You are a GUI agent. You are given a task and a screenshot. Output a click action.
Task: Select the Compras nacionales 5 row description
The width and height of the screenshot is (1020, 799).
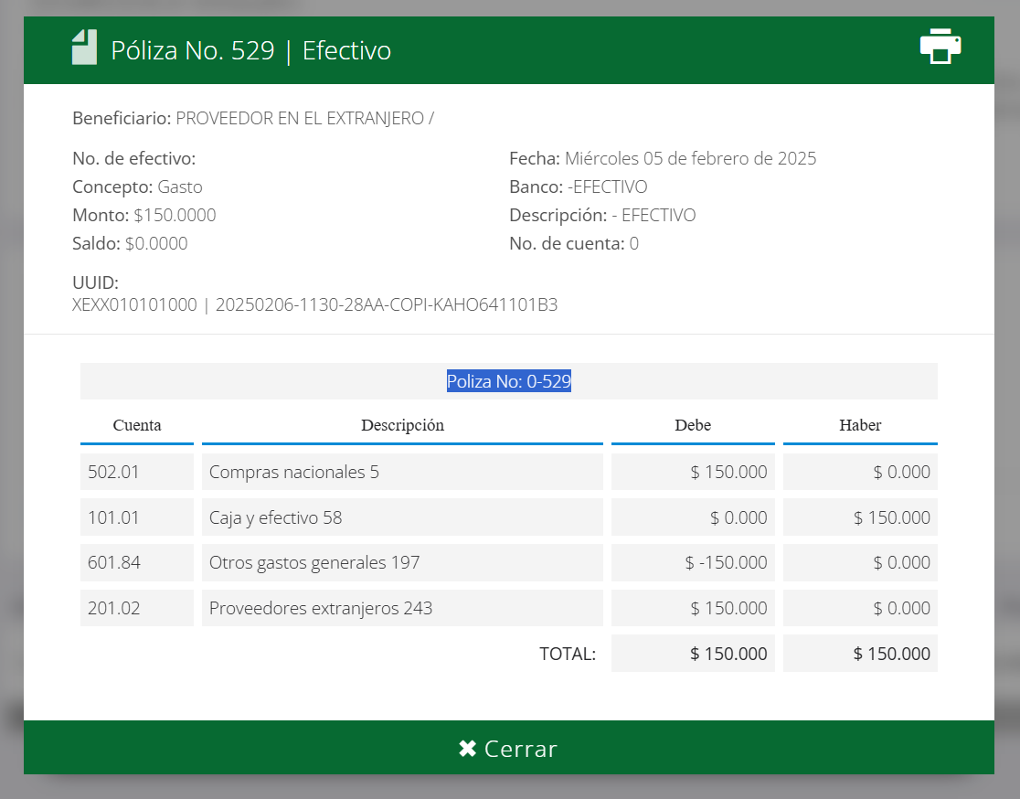pos(402,472)
